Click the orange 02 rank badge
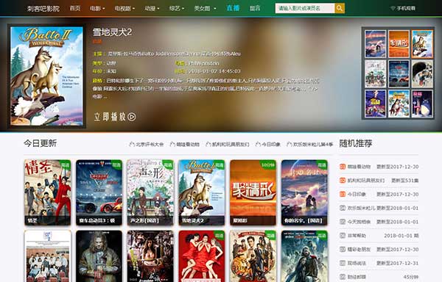 coord(343,181)
